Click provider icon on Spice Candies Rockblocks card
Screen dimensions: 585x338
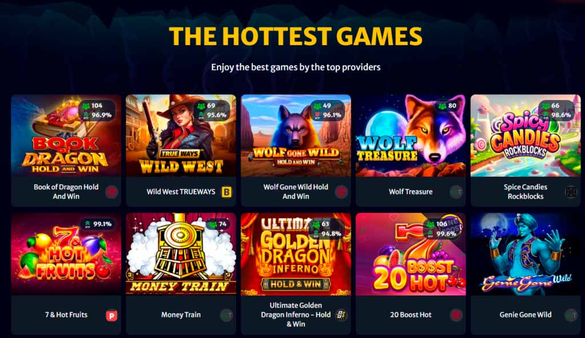click(571, 192)
